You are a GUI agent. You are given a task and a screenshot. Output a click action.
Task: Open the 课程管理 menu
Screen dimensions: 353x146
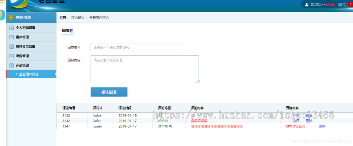click(x=31, y=56)
